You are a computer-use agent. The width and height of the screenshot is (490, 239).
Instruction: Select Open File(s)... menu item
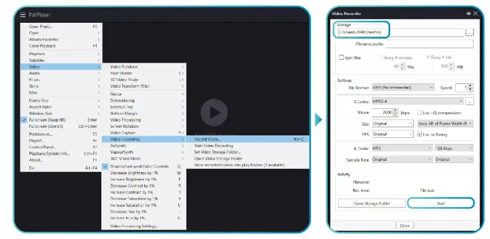tap(61, 27)
